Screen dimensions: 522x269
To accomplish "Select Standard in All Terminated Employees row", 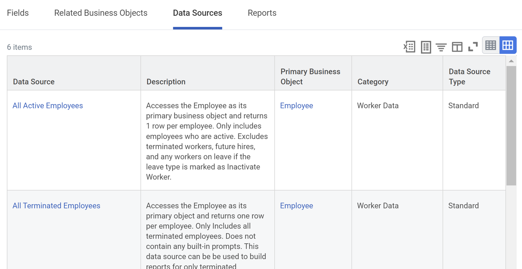I will [463, 206].
